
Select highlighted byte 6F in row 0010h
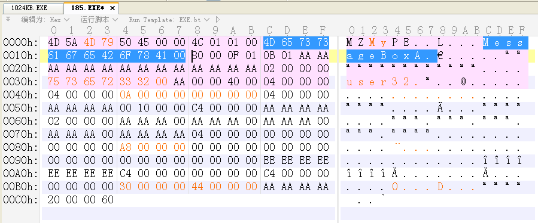coord(126,55)
